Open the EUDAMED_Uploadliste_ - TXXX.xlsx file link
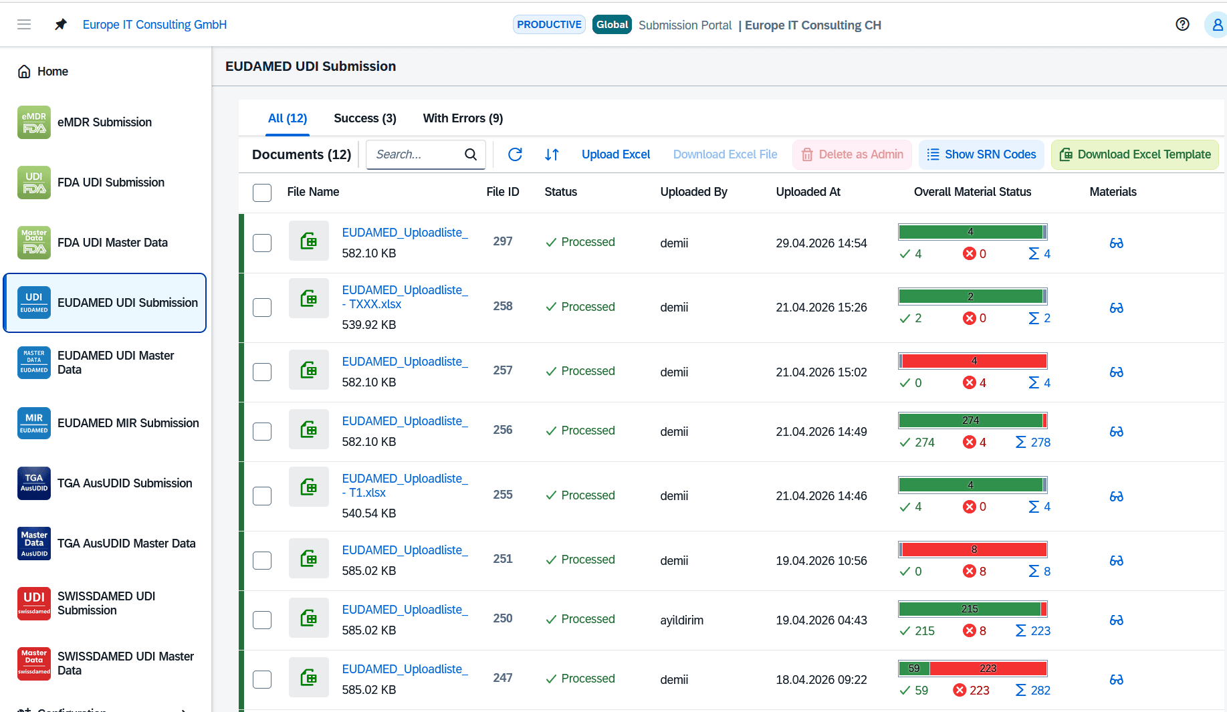This screenshot has width=1227, height=712. point(405,297)
